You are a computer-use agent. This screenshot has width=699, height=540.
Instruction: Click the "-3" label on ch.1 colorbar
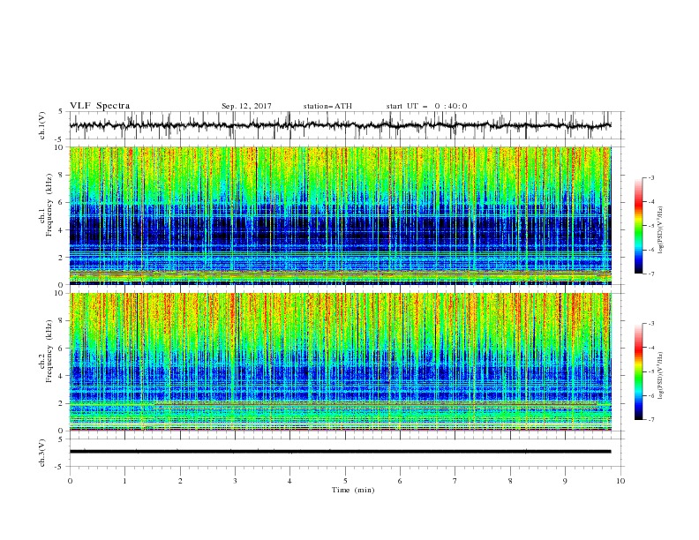click(651, 177)
